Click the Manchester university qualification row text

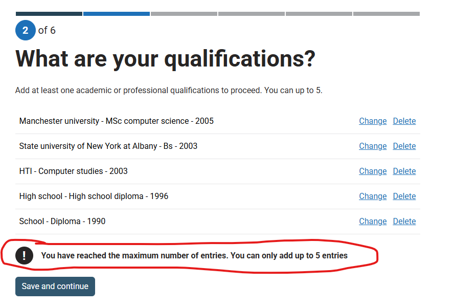[117, 121]
